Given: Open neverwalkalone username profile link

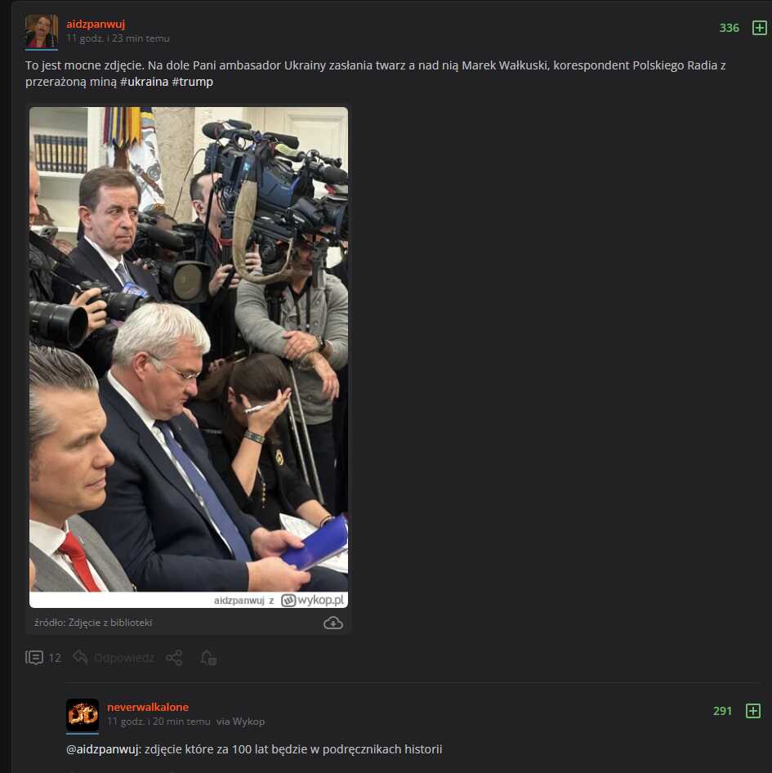Looking at the screenshot, I should click(148, 707).
